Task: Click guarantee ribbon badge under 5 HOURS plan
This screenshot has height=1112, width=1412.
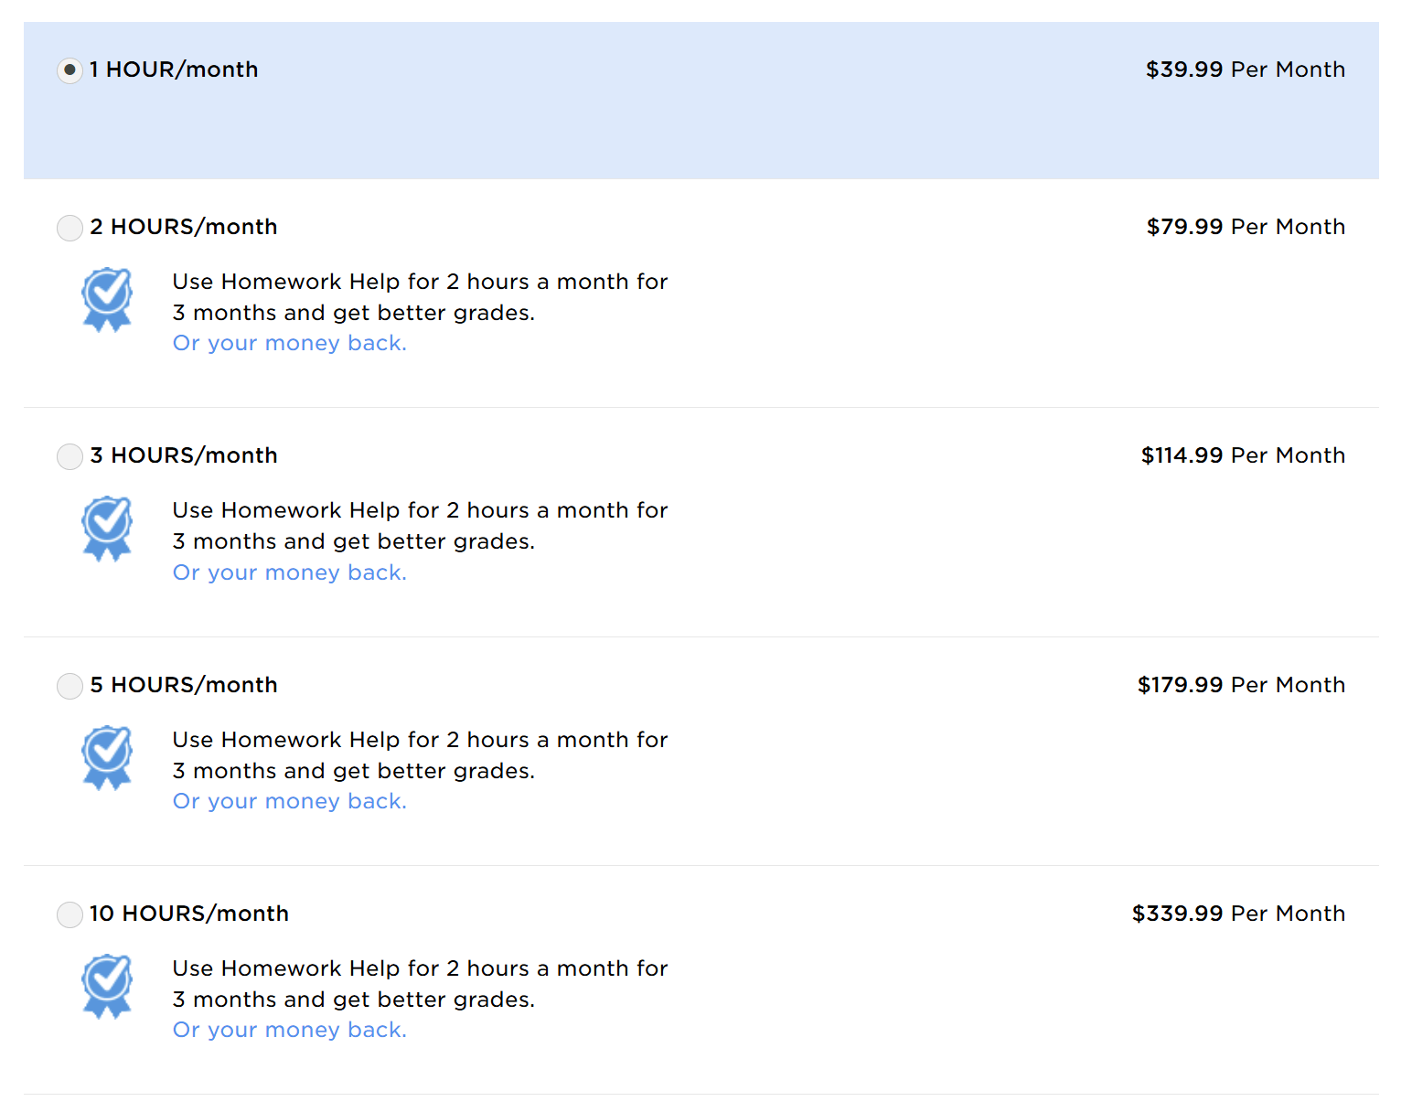Action: 107,757
